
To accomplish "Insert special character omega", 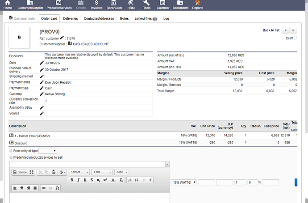I will point(57,188).
